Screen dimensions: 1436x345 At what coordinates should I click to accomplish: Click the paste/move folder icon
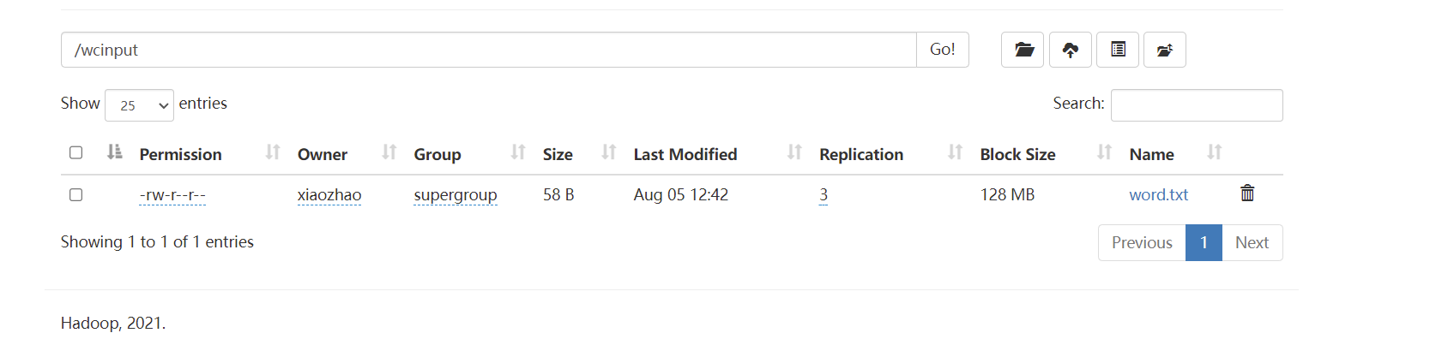click(x=1164, y=50)
